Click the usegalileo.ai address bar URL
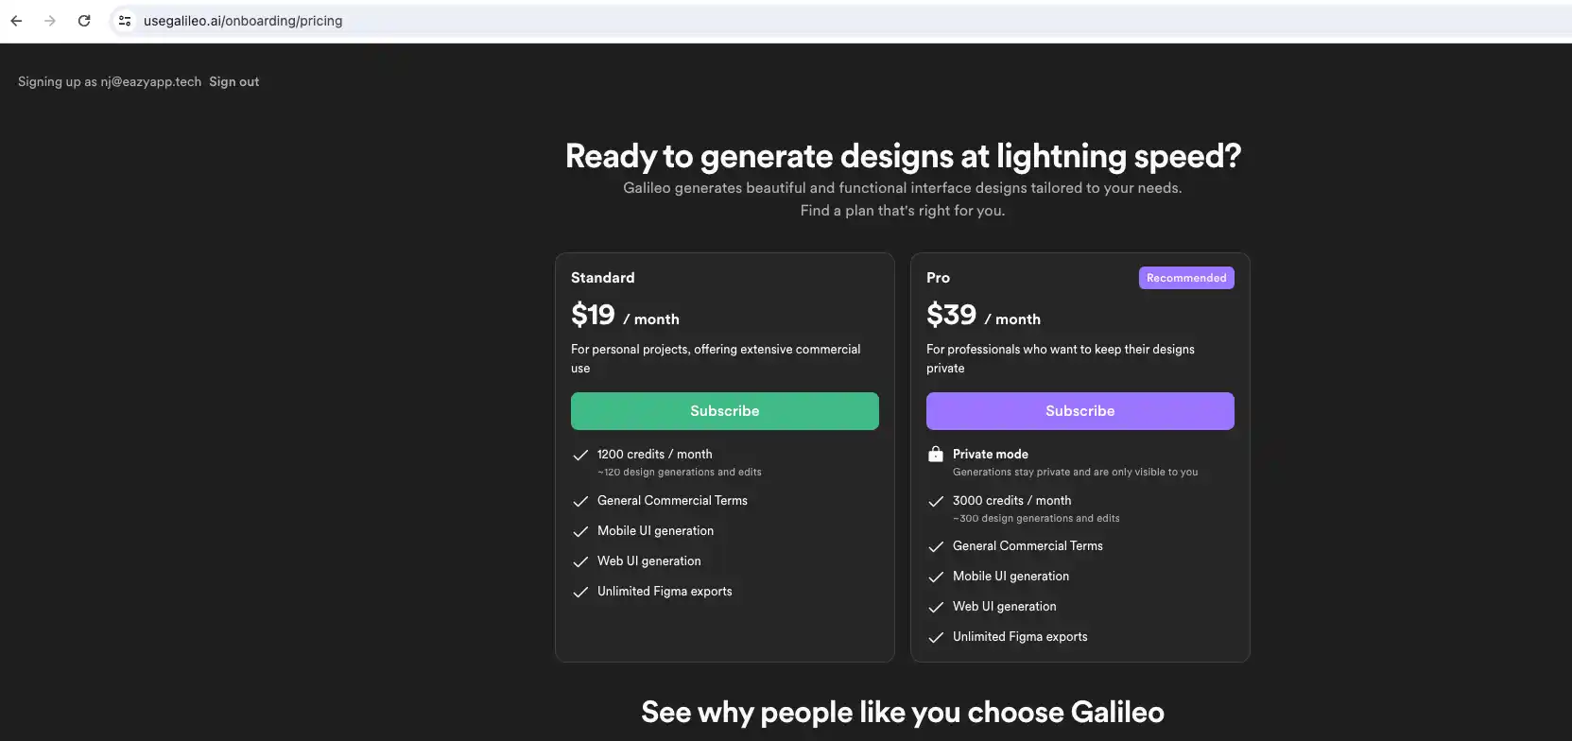 tap(243, 21)
